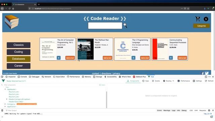Toggle Debug console filter

click(x=184, y=111)
